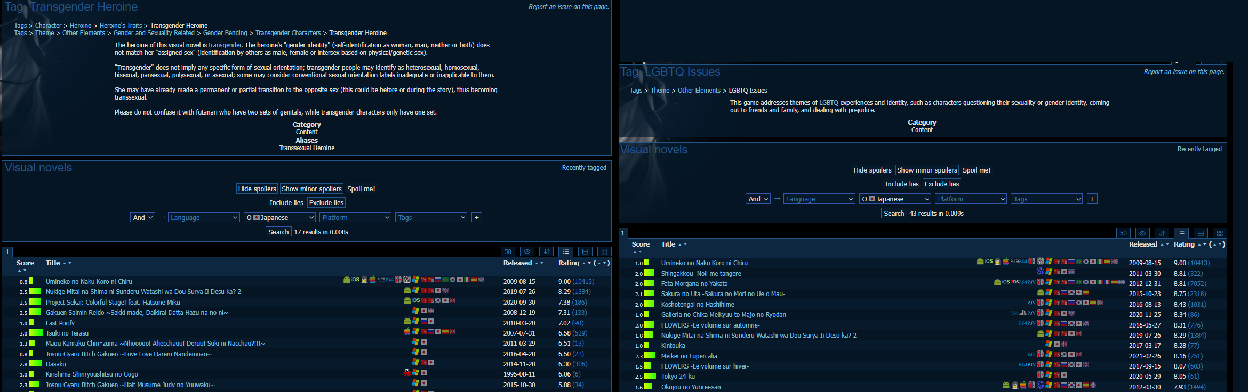
Task: Select Show minor spoilers on Transgender Heroine page
Action: 311,189
